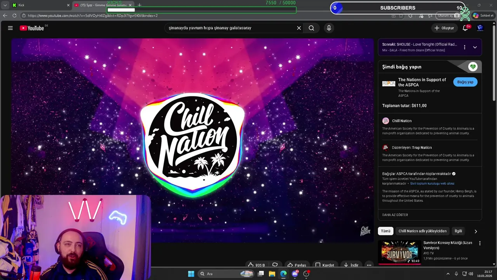Screen dimensions: 497x280
Task: Download the video with İndir
Action: pyautogui.click(x=351, y=265)
